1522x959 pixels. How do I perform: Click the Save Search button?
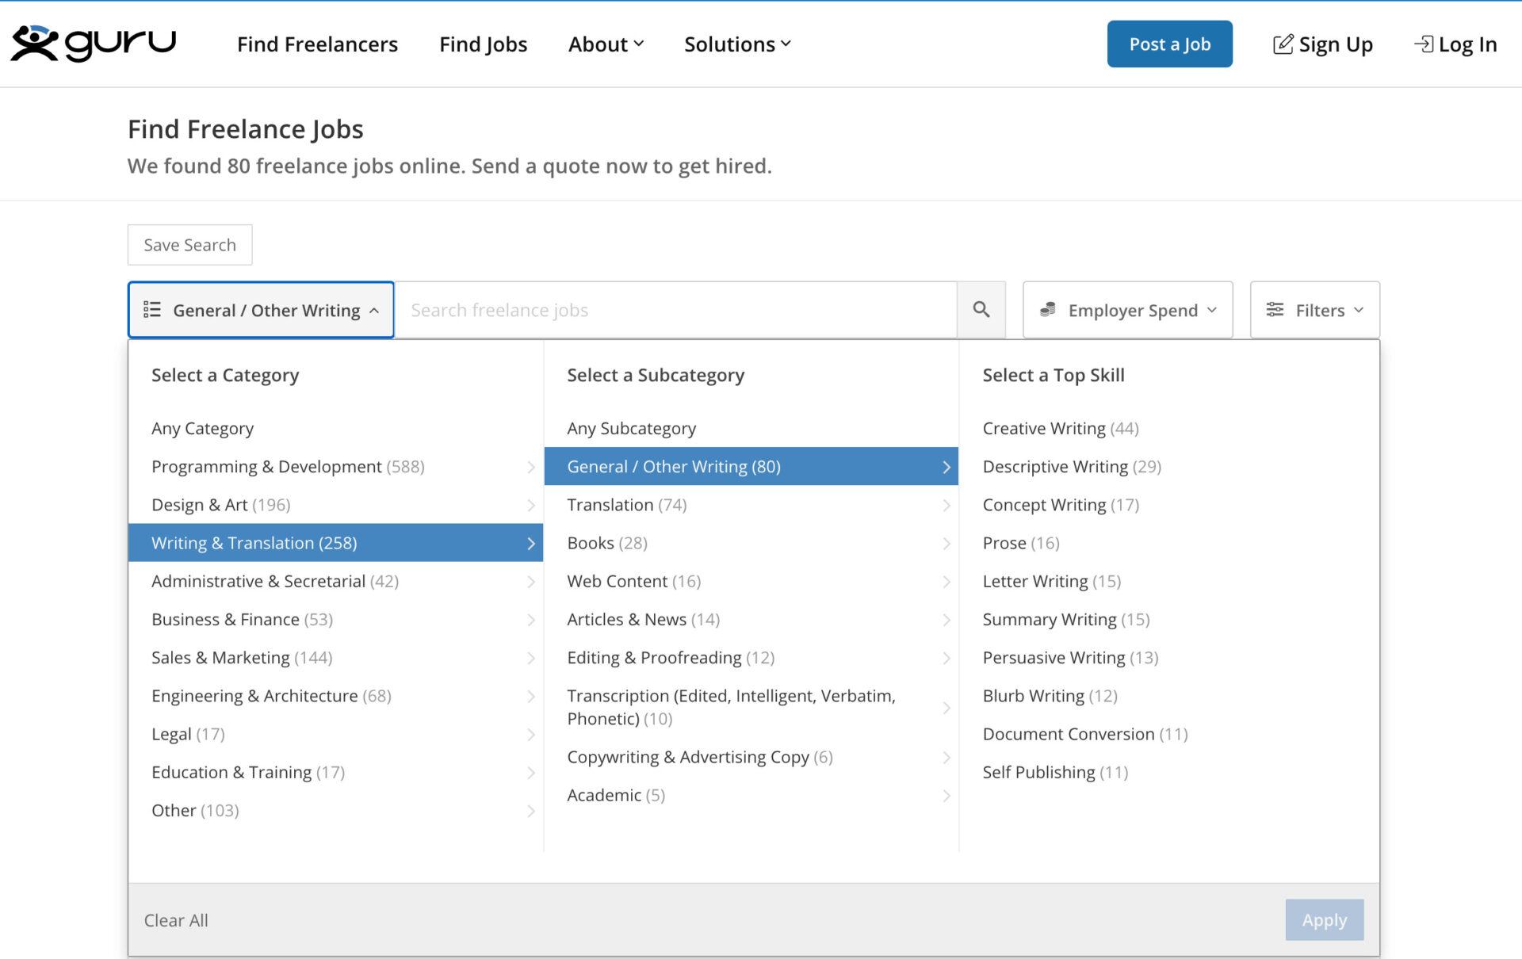(x=189, y=245)
